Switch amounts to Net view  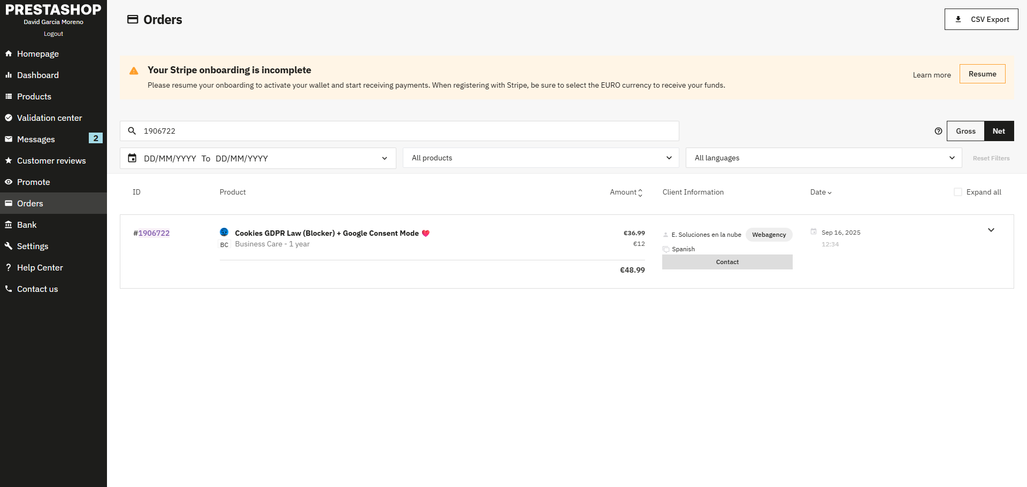[999, 131]
